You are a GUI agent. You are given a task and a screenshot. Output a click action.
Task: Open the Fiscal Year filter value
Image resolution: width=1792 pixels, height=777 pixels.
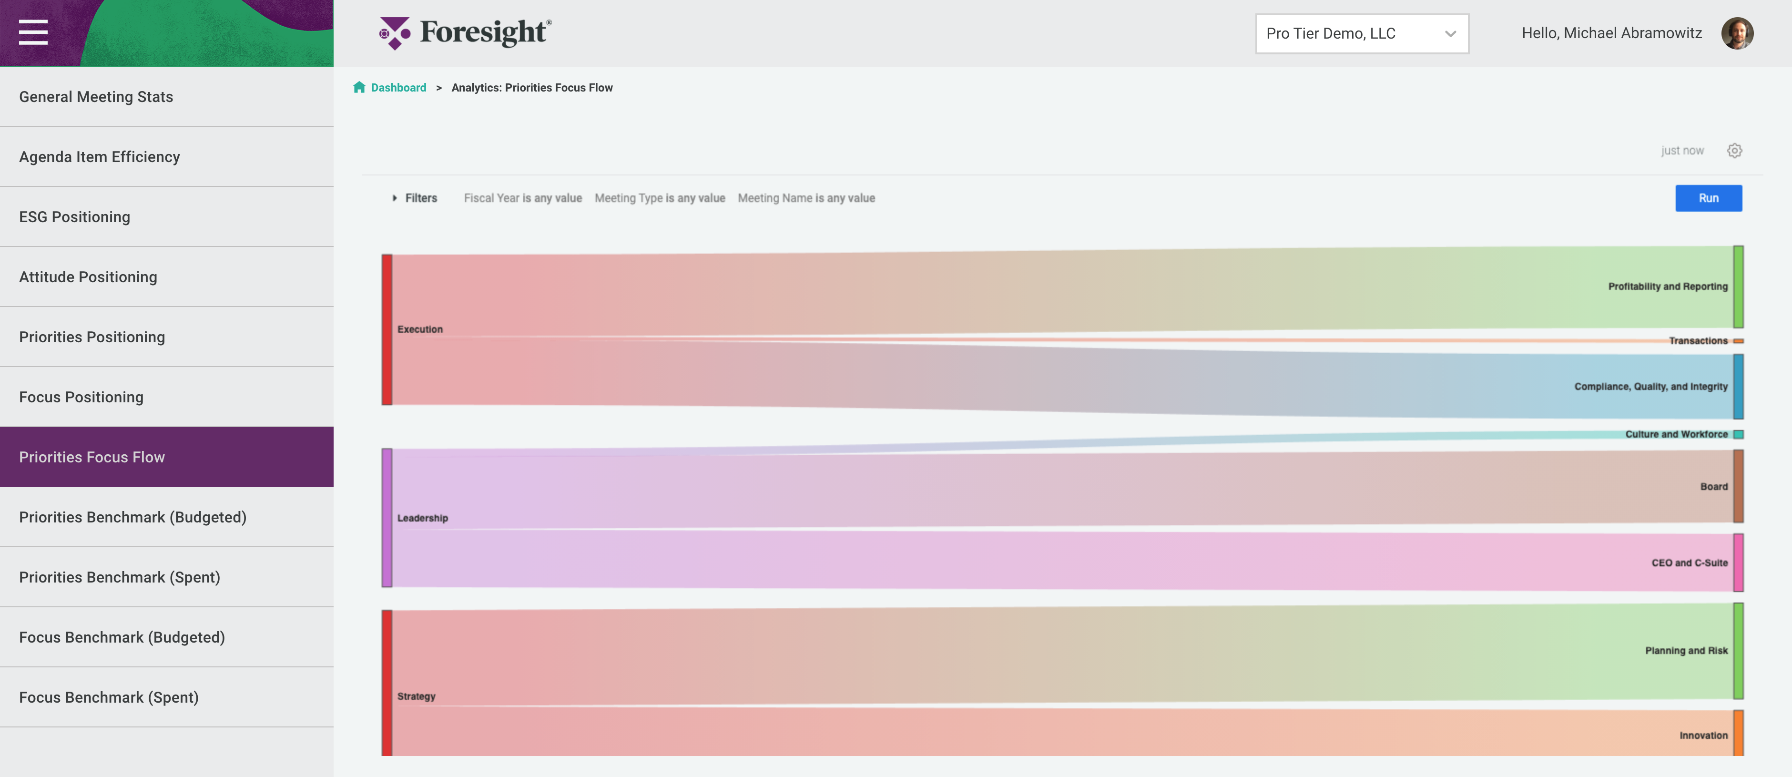(522, 197)
